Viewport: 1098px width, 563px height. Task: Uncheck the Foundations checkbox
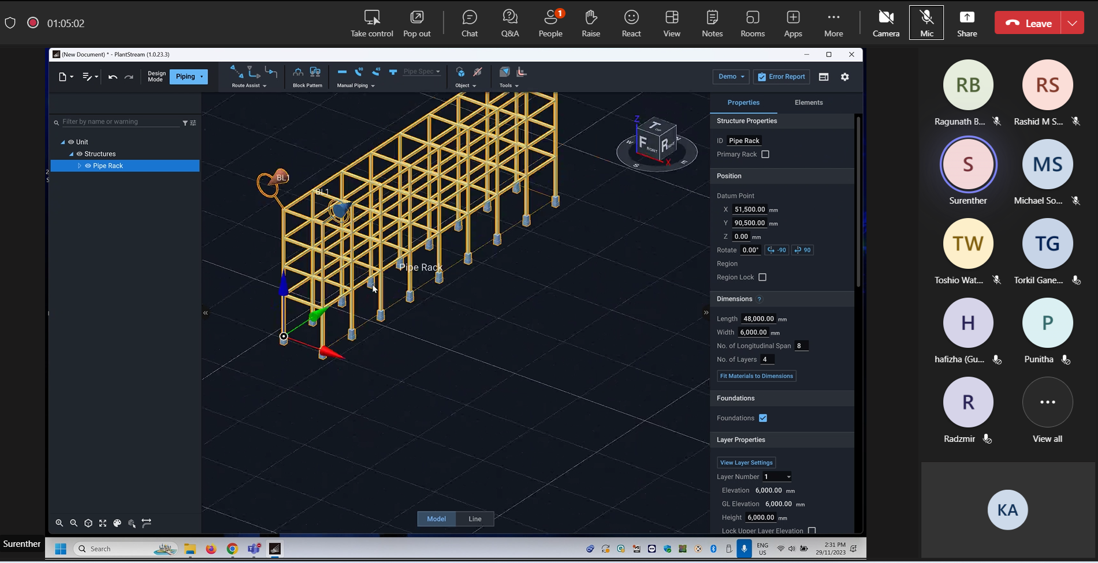pyautogui.click(x=763, y=418)
